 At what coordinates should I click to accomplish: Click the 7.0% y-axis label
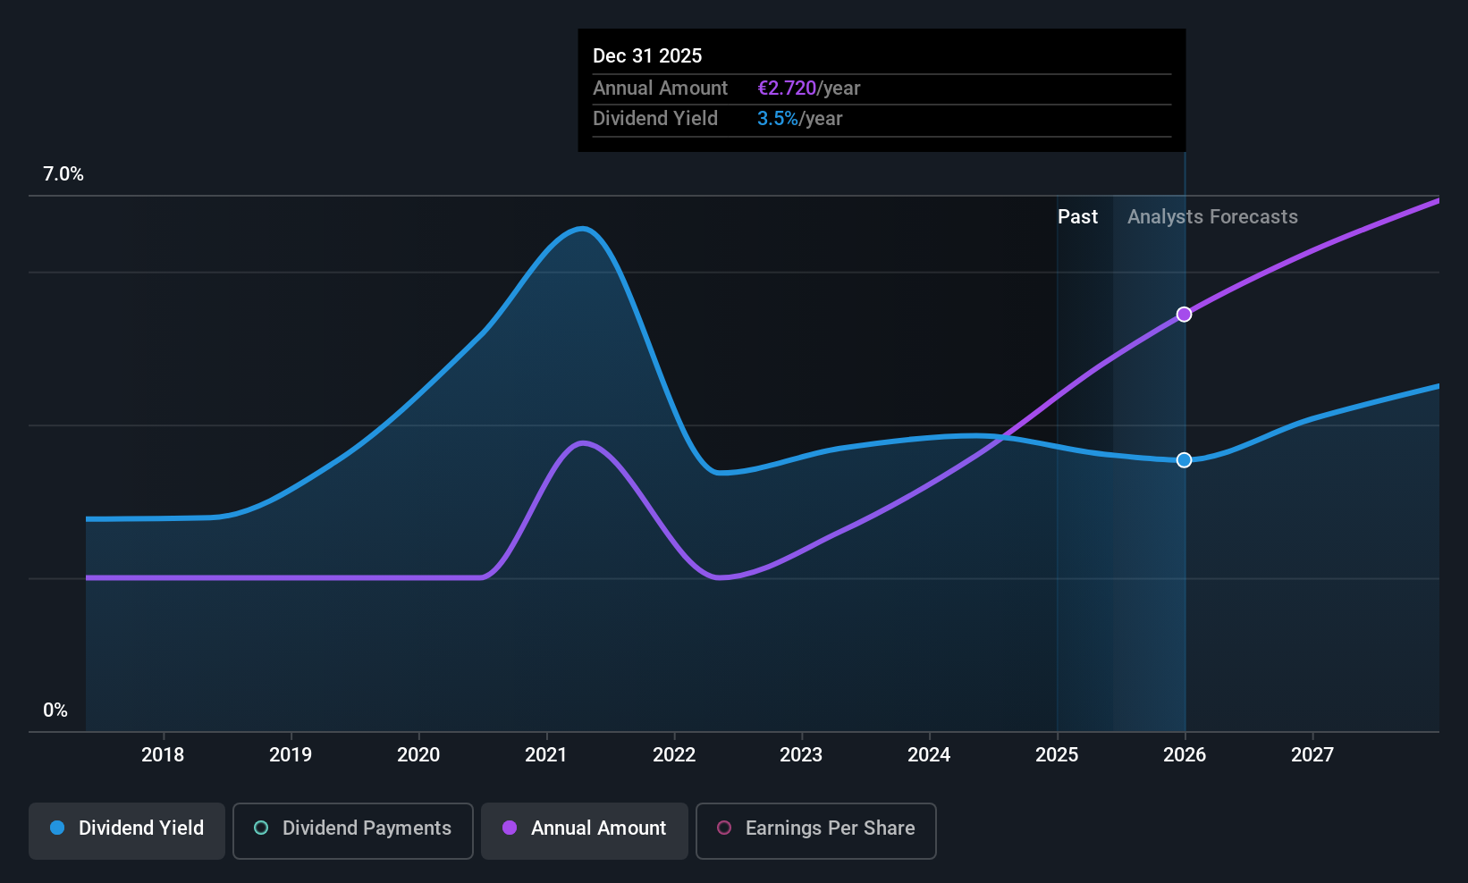[63, 174]
